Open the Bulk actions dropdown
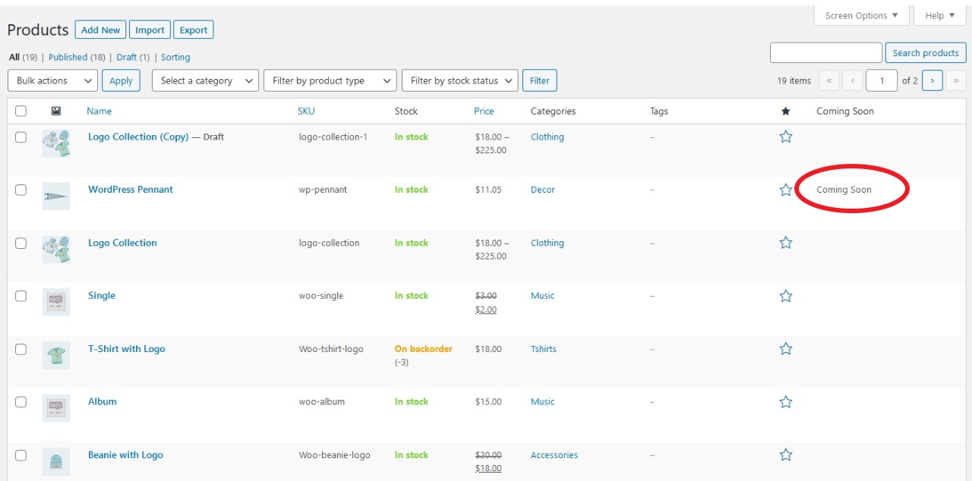The height and width of the screenshot is (481, 972). tap(52, 80)
